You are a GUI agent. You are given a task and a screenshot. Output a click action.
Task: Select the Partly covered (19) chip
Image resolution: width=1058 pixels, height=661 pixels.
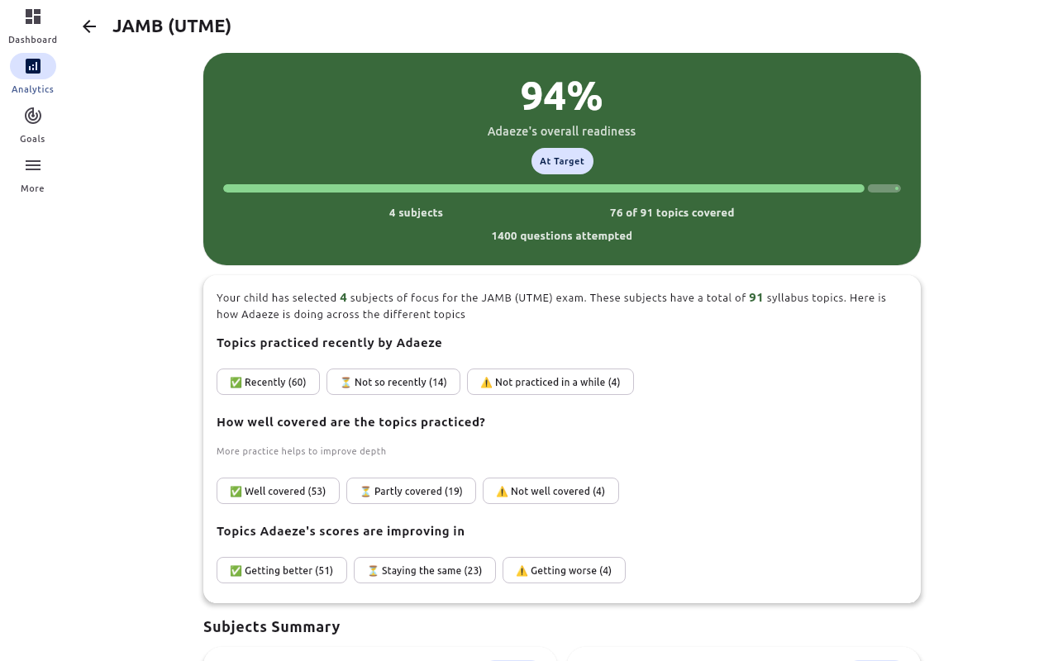coord(411,491)
